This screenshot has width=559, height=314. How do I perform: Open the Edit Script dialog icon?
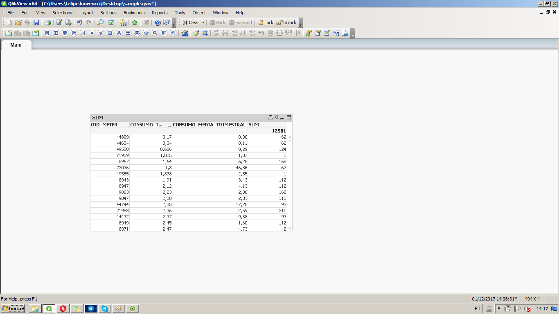pos(59,22)
